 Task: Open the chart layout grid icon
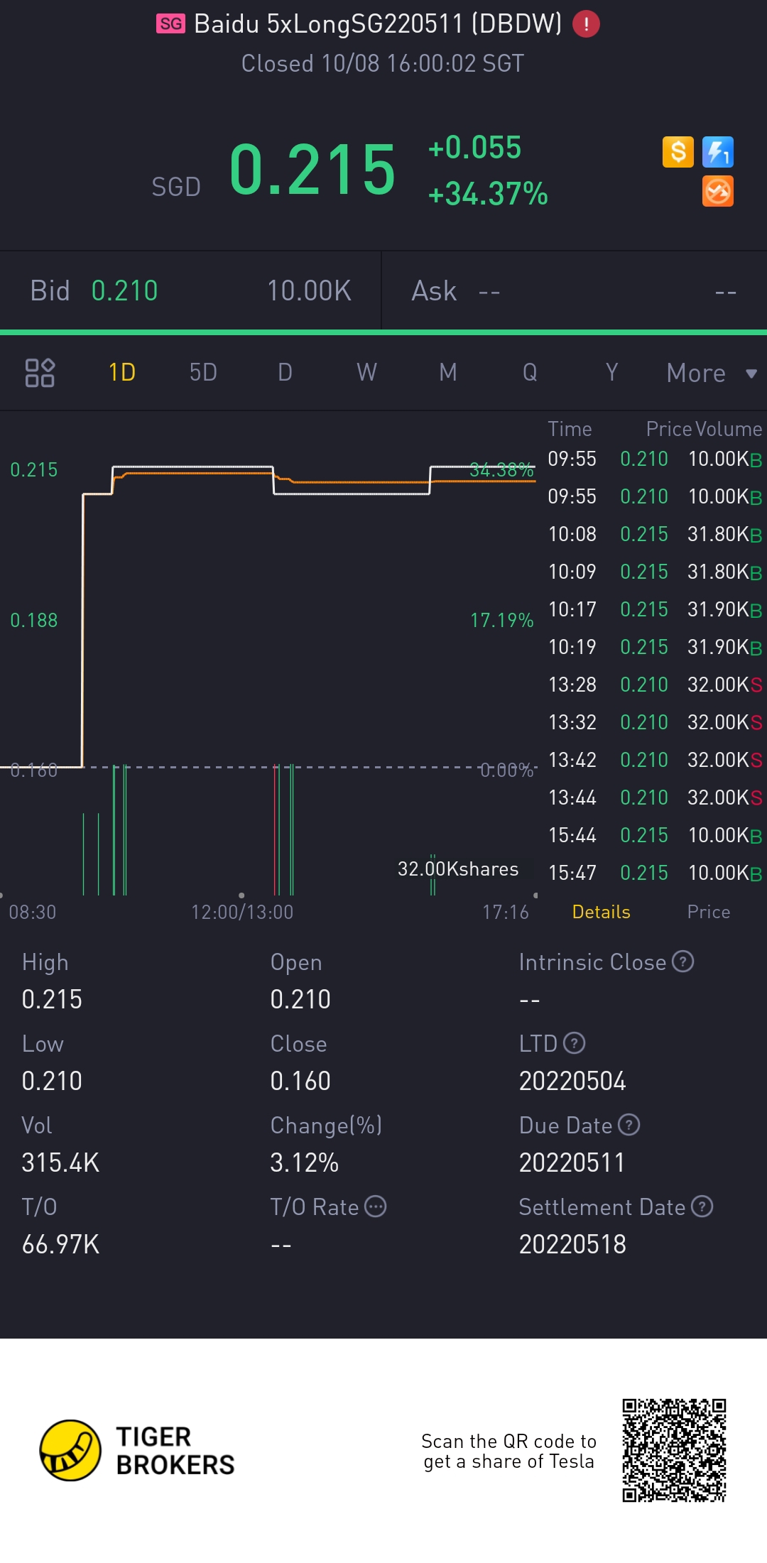[x=40, y=373]
